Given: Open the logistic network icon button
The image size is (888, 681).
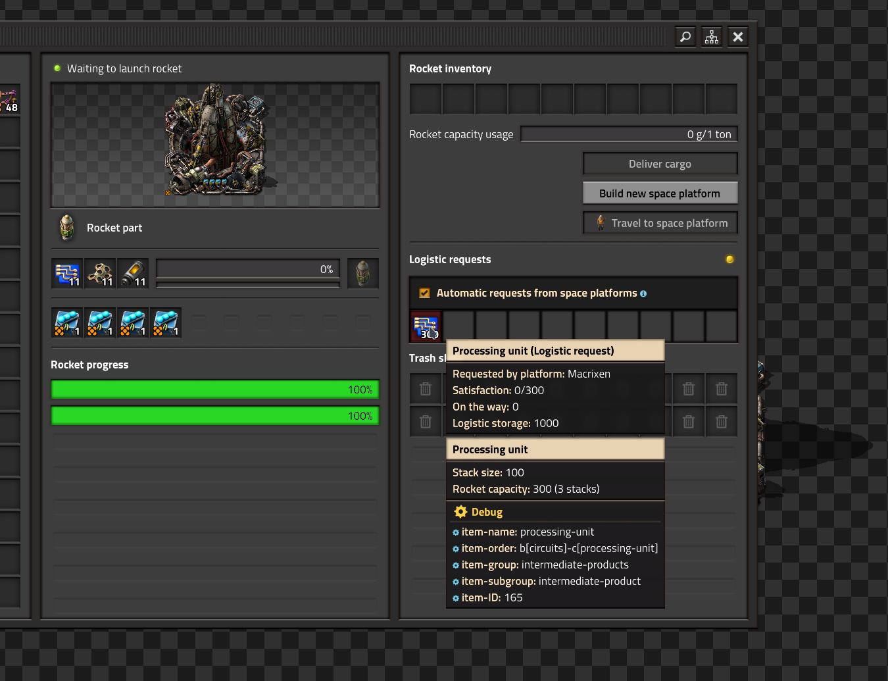Looking at the screenshot, I should [x=712, y=37].
